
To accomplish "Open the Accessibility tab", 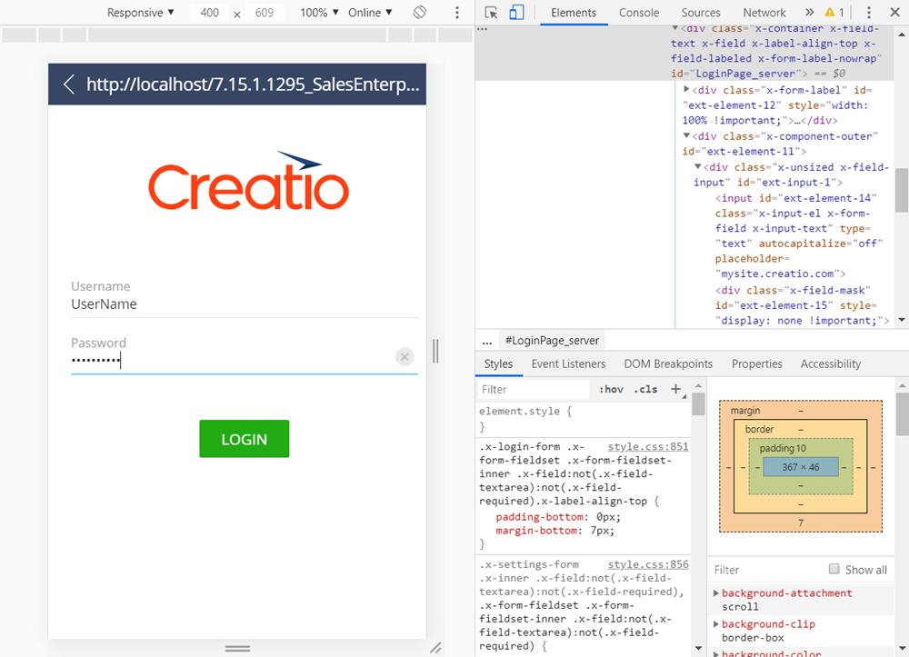I will click(831, 363).
